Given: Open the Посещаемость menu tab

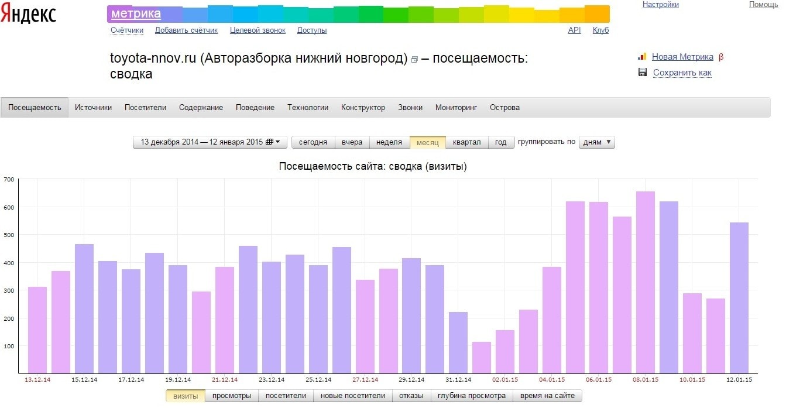Looking at the screenshot, I should coord(35,108).
